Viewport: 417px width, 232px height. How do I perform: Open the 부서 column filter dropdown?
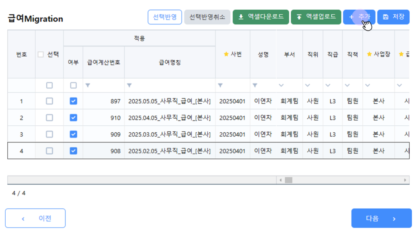click(x=281, y=85)
